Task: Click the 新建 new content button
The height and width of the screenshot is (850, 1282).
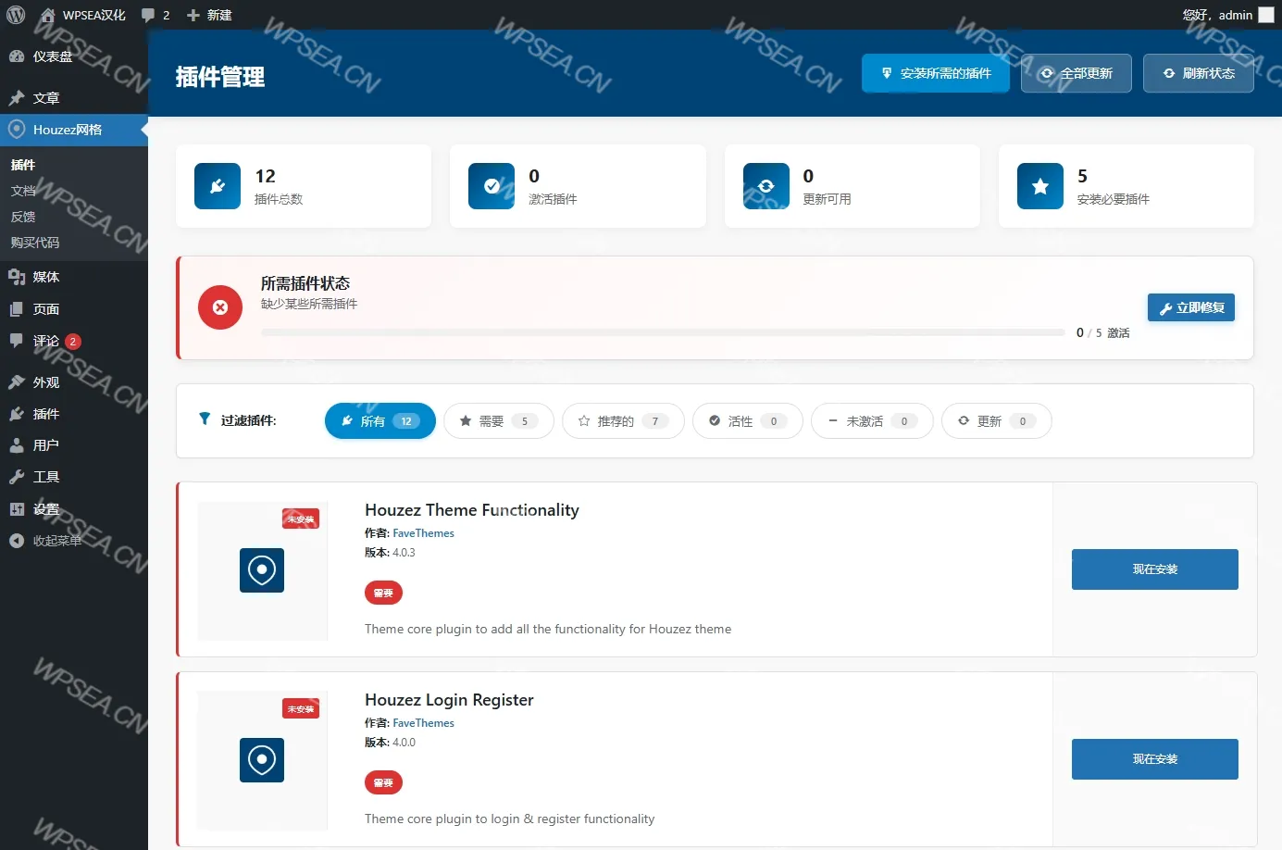Action: pos(209,15)
